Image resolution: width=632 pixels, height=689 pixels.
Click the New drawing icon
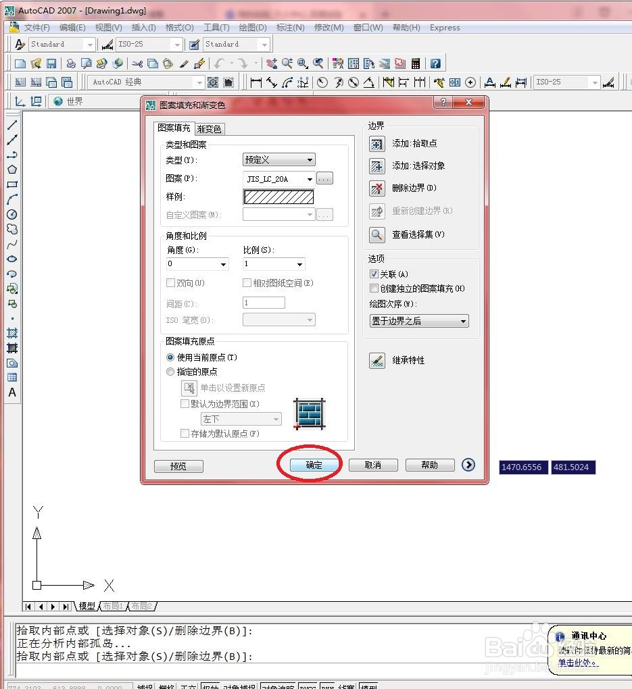20,63
